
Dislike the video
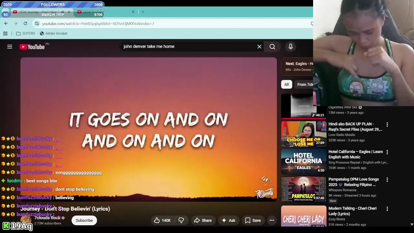coord(181,220)
